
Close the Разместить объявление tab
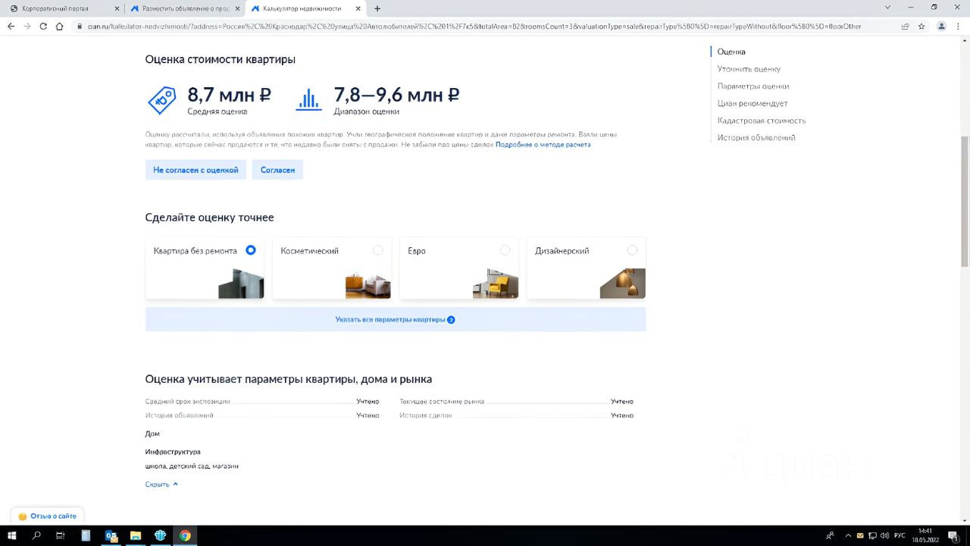[237, 8]
